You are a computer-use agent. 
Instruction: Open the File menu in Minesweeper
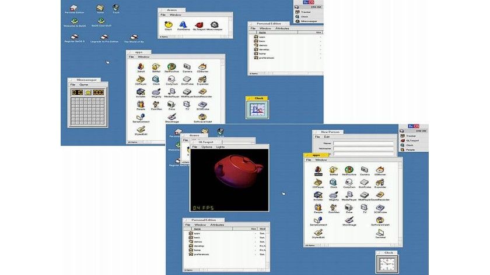click(x=73, y=85)
